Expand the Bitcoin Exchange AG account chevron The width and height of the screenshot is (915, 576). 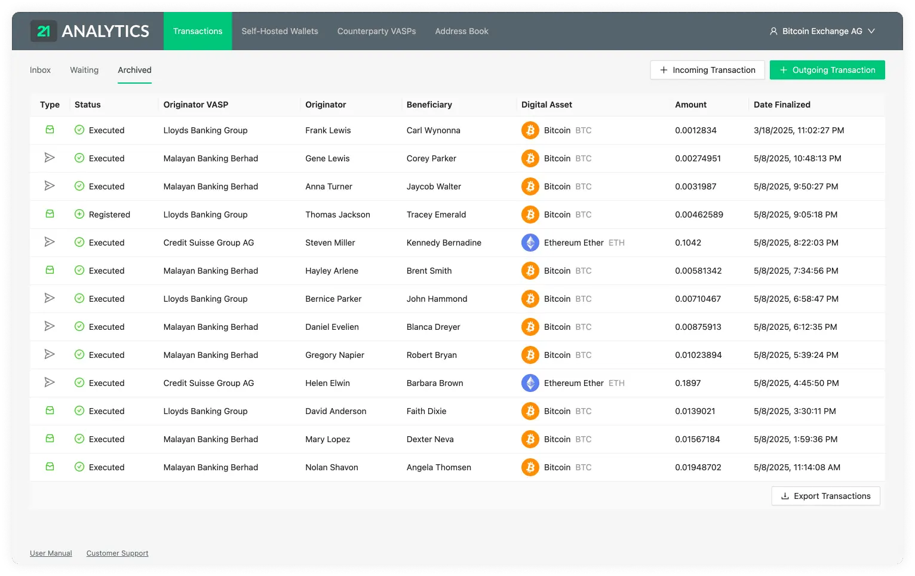(871, 31)
